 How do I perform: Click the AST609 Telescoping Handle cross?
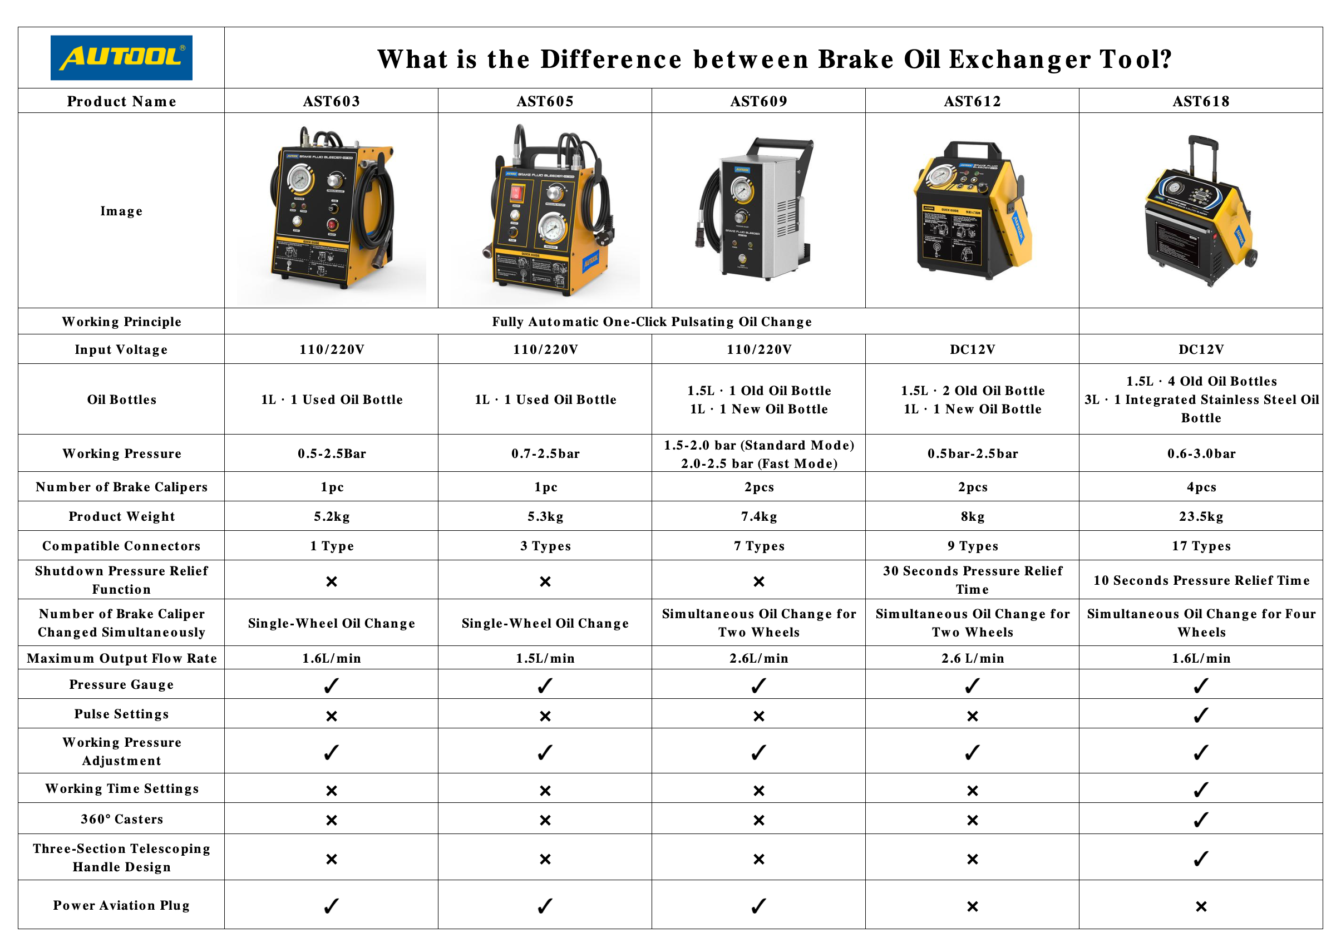point(758,859)
